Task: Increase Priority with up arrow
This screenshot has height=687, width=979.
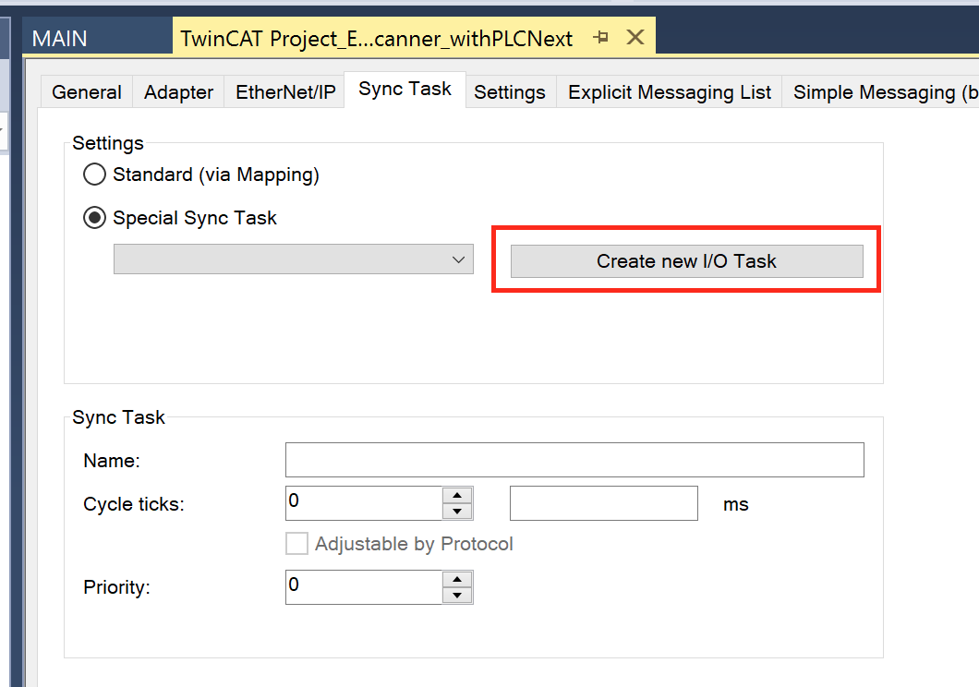Action: point(457,579)
